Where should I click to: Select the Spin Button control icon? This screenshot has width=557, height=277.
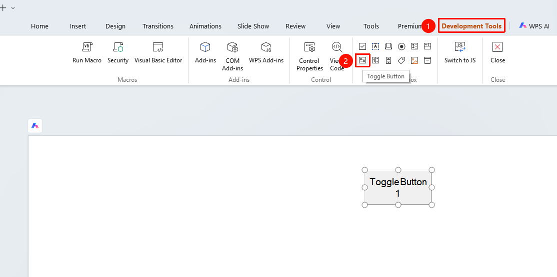pos(375,60)
